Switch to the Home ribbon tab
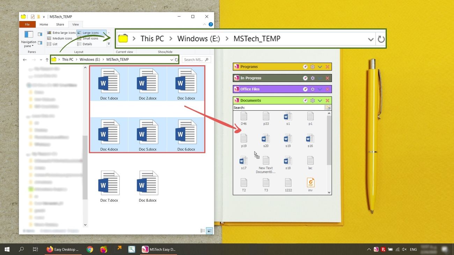The width and height of the screenshot is (454, 255). click(x=44, y=24)
